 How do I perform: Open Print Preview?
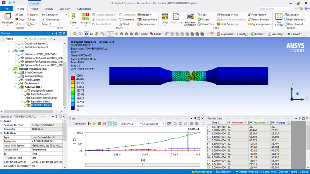point(257,15)
